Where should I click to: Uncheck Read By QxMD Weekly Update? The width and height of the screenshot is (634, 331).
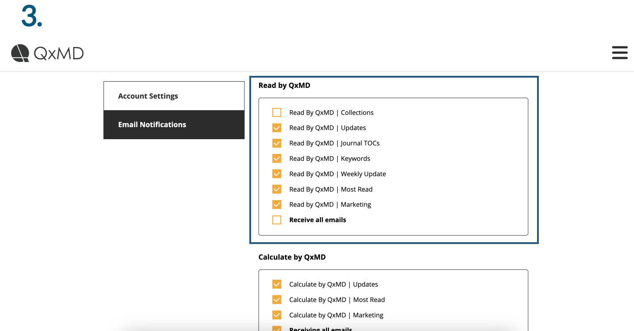pos(277,174)
